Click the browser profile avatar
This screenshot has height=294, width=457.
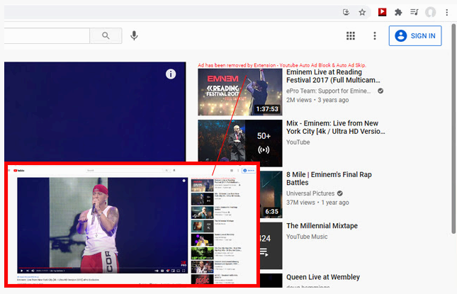(430, 12)
